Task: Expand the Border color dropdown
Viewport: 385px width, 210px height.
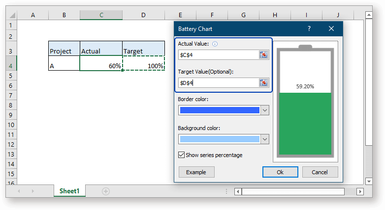Action: coord(265,110)
